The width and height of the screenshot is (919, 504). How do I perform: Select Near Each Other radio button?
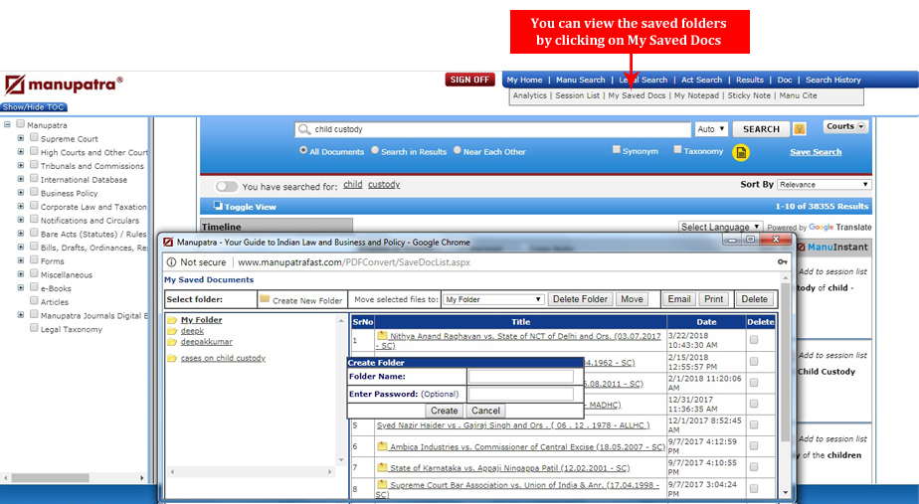click(458, 151)
